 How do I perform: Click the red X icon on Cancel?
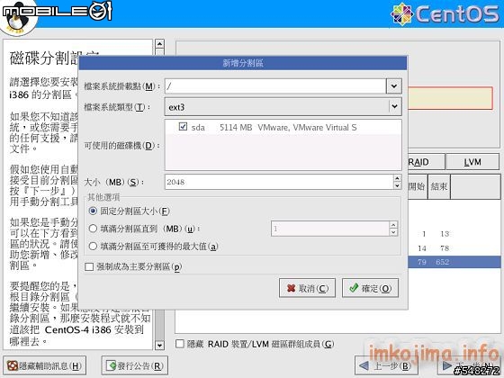coord(292,288)
